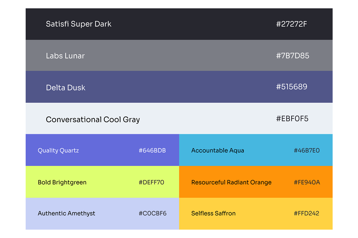
Task: Click the #FFD242 hex value
Action: pyautogui.click(x=307, y=213)
